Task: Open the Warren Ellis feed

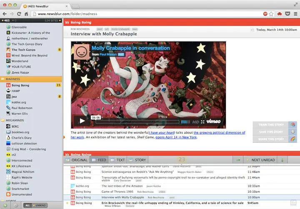Action: (31, 114)
